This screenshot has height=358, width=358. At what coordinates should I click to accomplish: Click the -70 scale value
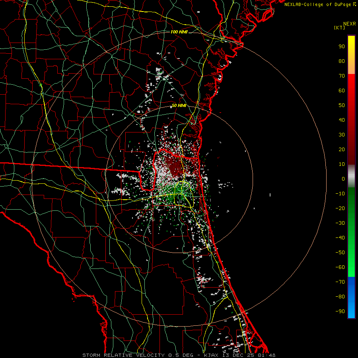pyautogui.click(x=340, y=282)
